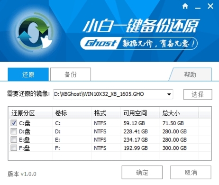219x185 pixels.
Task: Select the 234.17 GB free space cell
Action: [136, 140]
